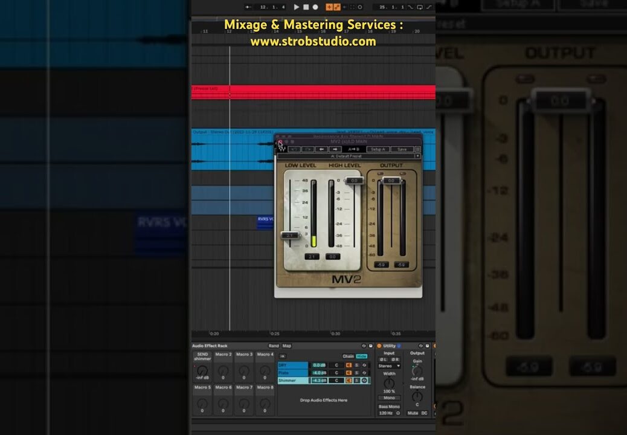Viewport: 627px width, 435px height.
Task: Click the Audio Effect Rack hot-swap icon
Action: pos(364,346)
